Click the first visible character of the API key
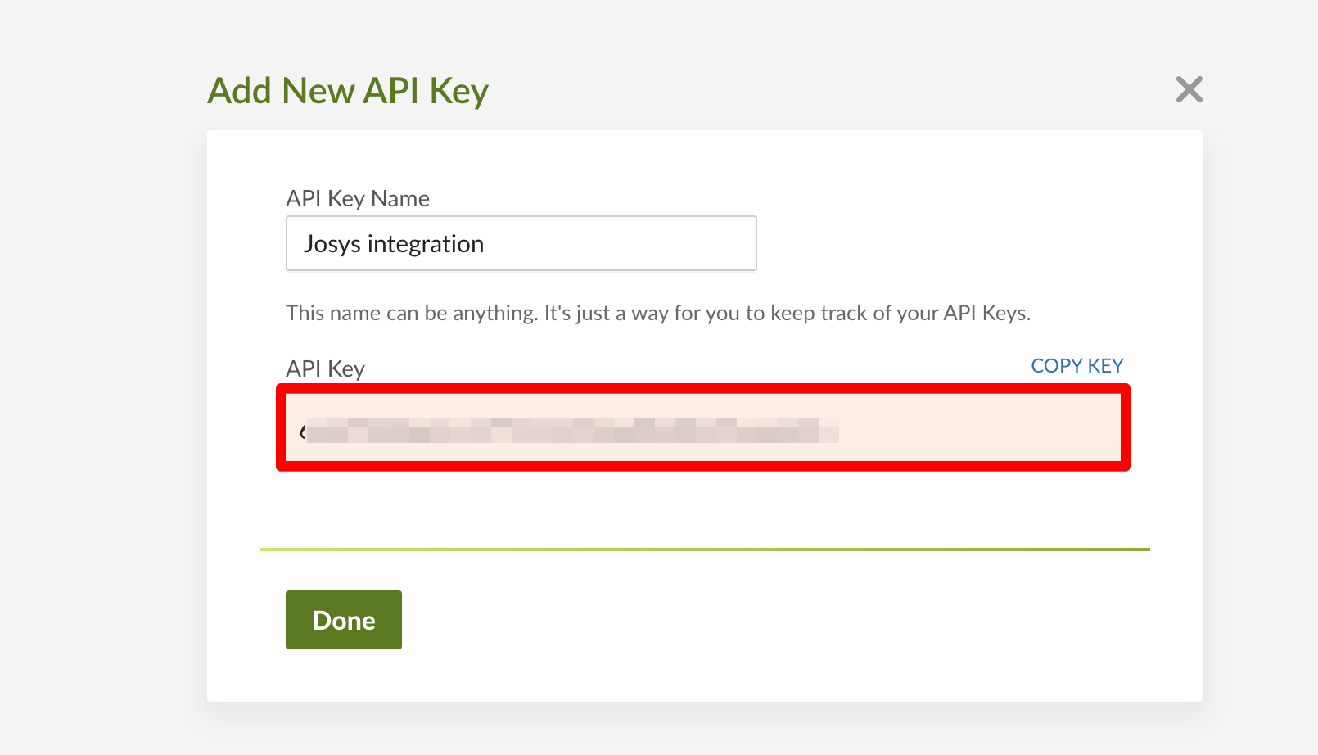 pyautogui.click(x=303, y=431)
